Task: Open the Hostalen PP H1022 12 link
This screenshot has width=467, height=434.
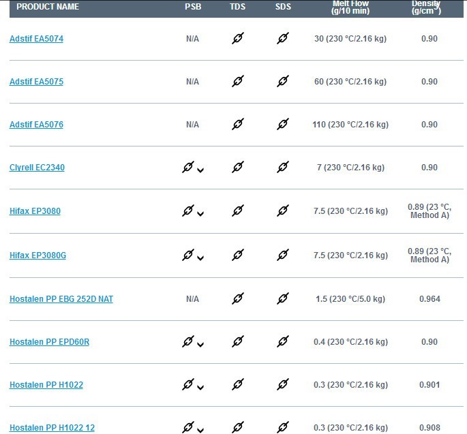Action: [52, 428]
